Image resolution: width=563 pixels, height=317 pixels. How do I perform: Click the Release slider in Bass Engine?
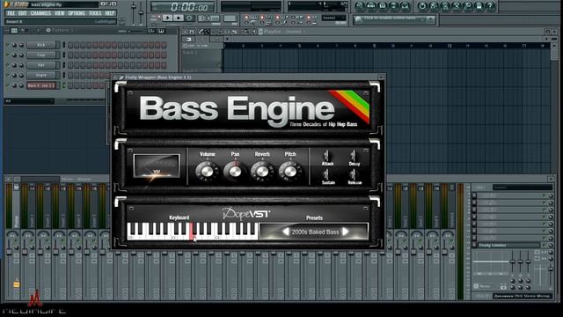pos(354,175)
